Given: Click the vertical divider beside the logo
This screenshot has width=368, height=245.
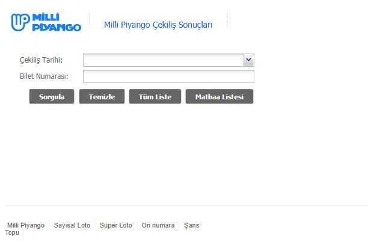Looking at the screenshot, I should point(89,22).
